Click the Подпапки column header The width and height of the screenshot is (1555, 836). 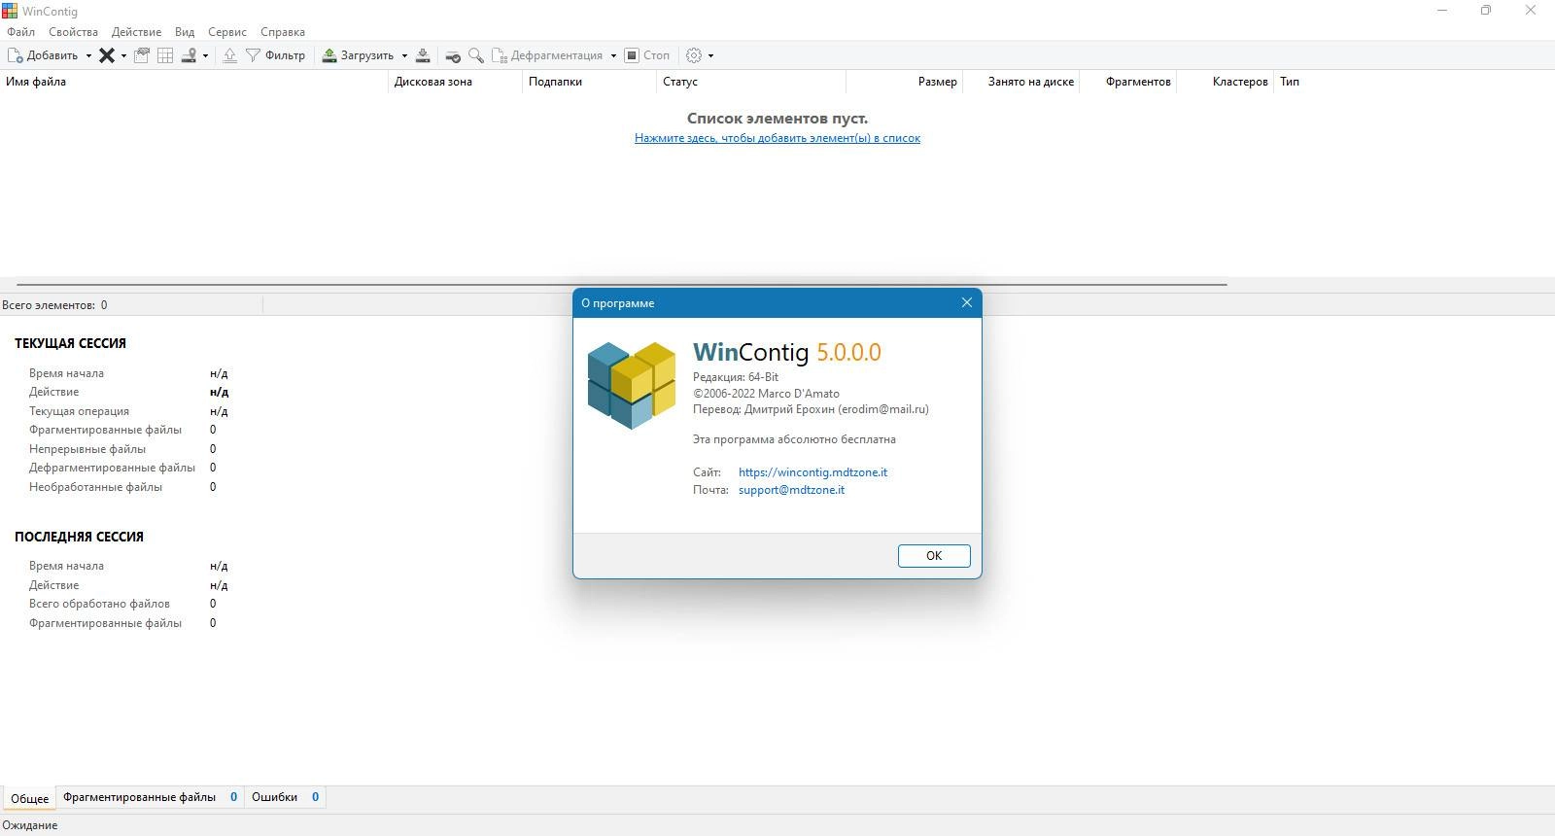click(x=589, y=82)
